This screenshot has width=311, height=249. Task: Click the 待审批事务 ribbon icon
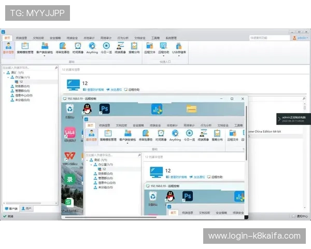tap(63, 48)
